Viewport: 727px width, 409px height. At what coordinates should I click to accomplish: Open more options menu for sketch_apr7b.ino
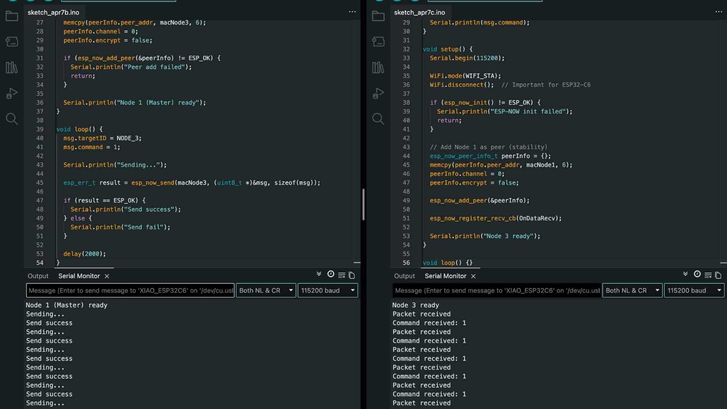[352, 12]
